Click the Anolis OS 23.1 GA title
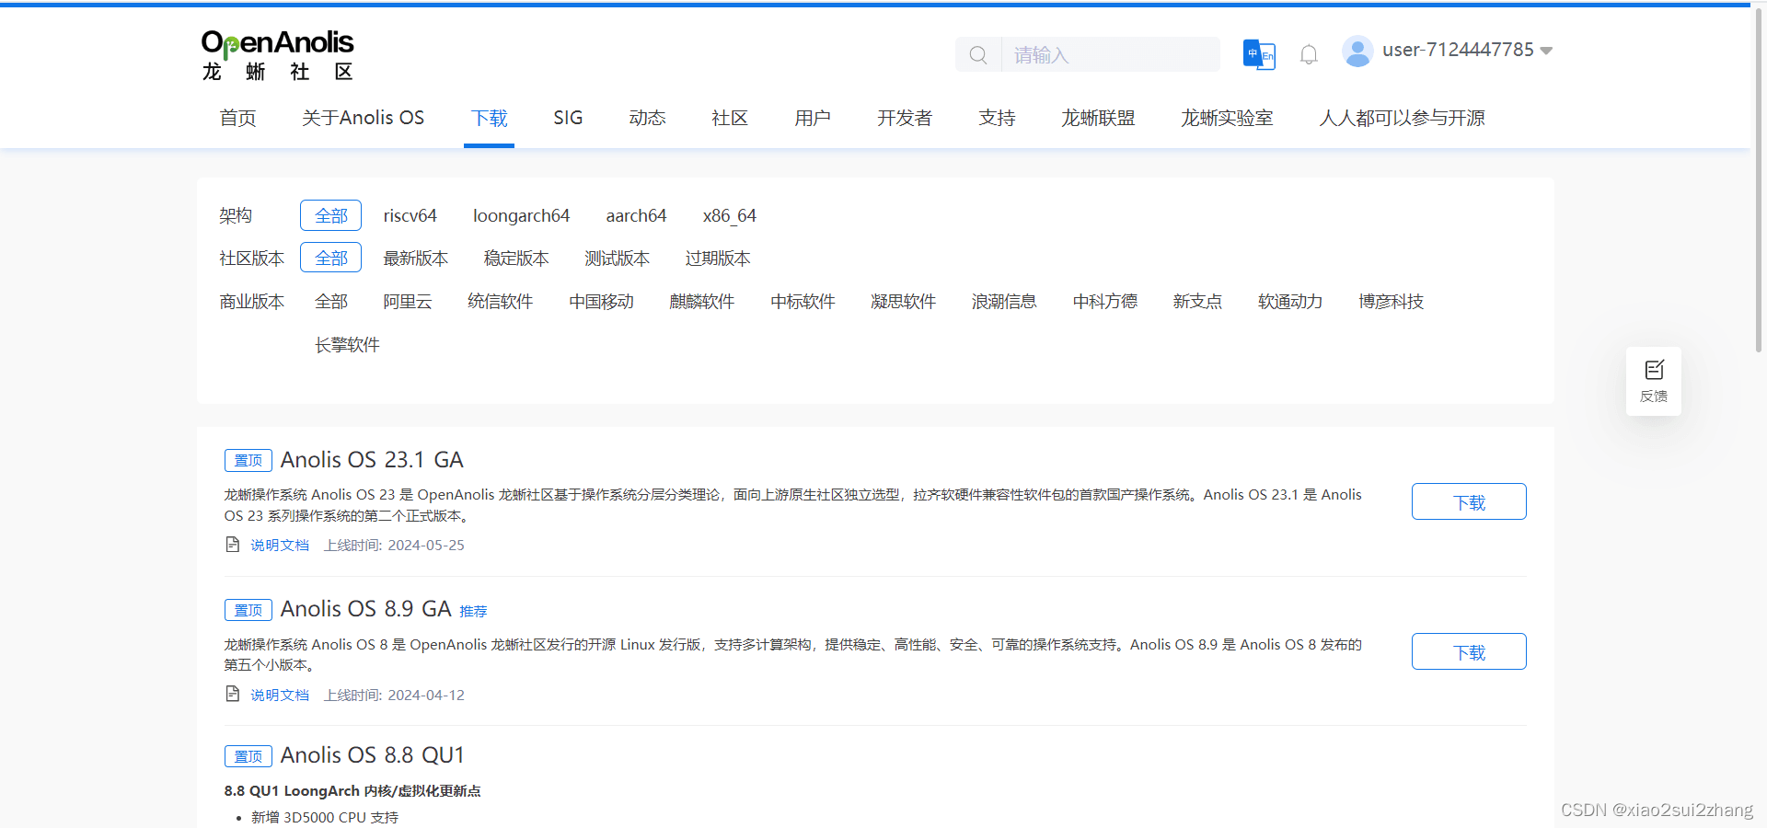This screenshot has width=1767, height=828. click(x=372, y=459)
